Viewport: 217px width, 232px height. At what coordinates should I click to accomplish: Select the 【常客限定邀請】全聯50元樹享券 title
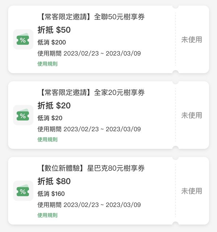[x=92, y=17]
